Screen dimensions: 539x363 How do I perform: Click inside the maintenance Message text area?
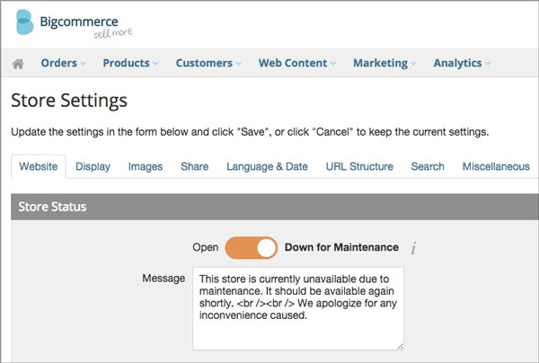[297, 307]
